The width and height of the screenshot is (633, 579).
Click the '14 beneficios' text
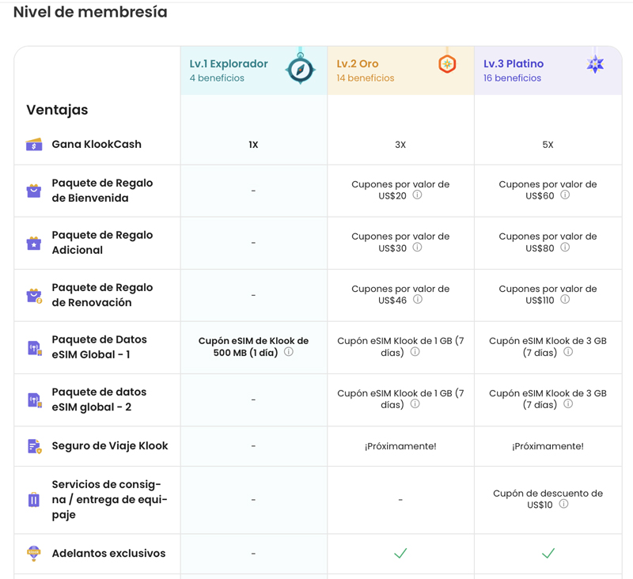click(366, 78)
